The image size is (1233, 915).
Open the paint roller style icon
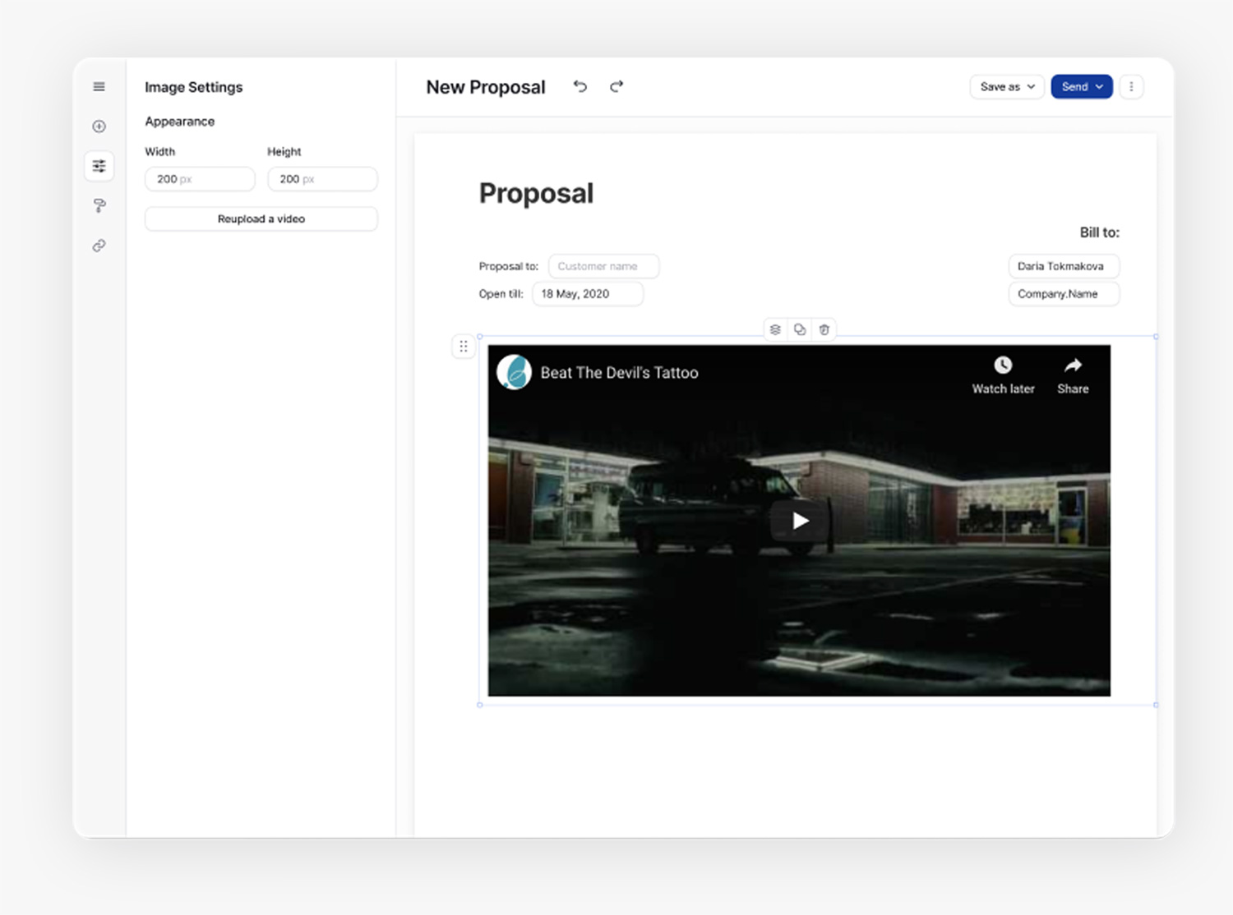(99, 205)
